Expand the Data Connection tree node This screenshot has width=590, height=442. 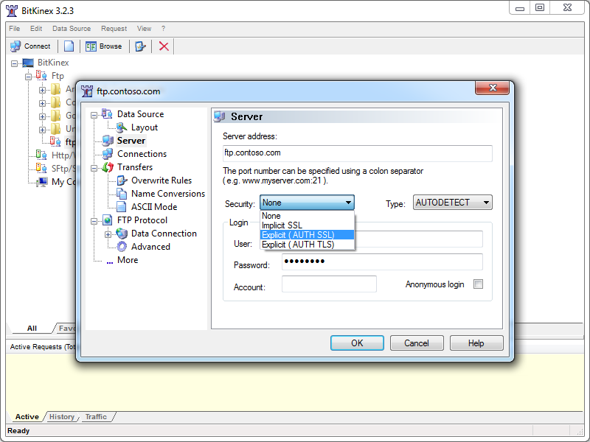[108, 234]
